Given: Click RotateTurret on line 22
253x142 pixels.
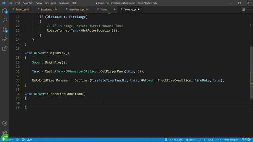Looking at the screenshot, I should coord(58,30).
